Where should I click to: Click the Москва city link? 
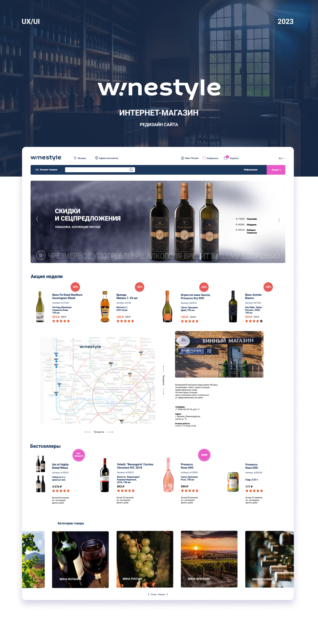click(x=82, y=158)
